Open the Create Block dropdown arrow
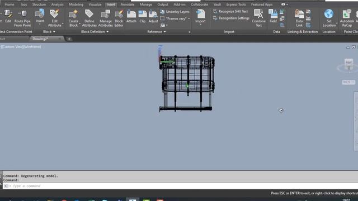 79,23
